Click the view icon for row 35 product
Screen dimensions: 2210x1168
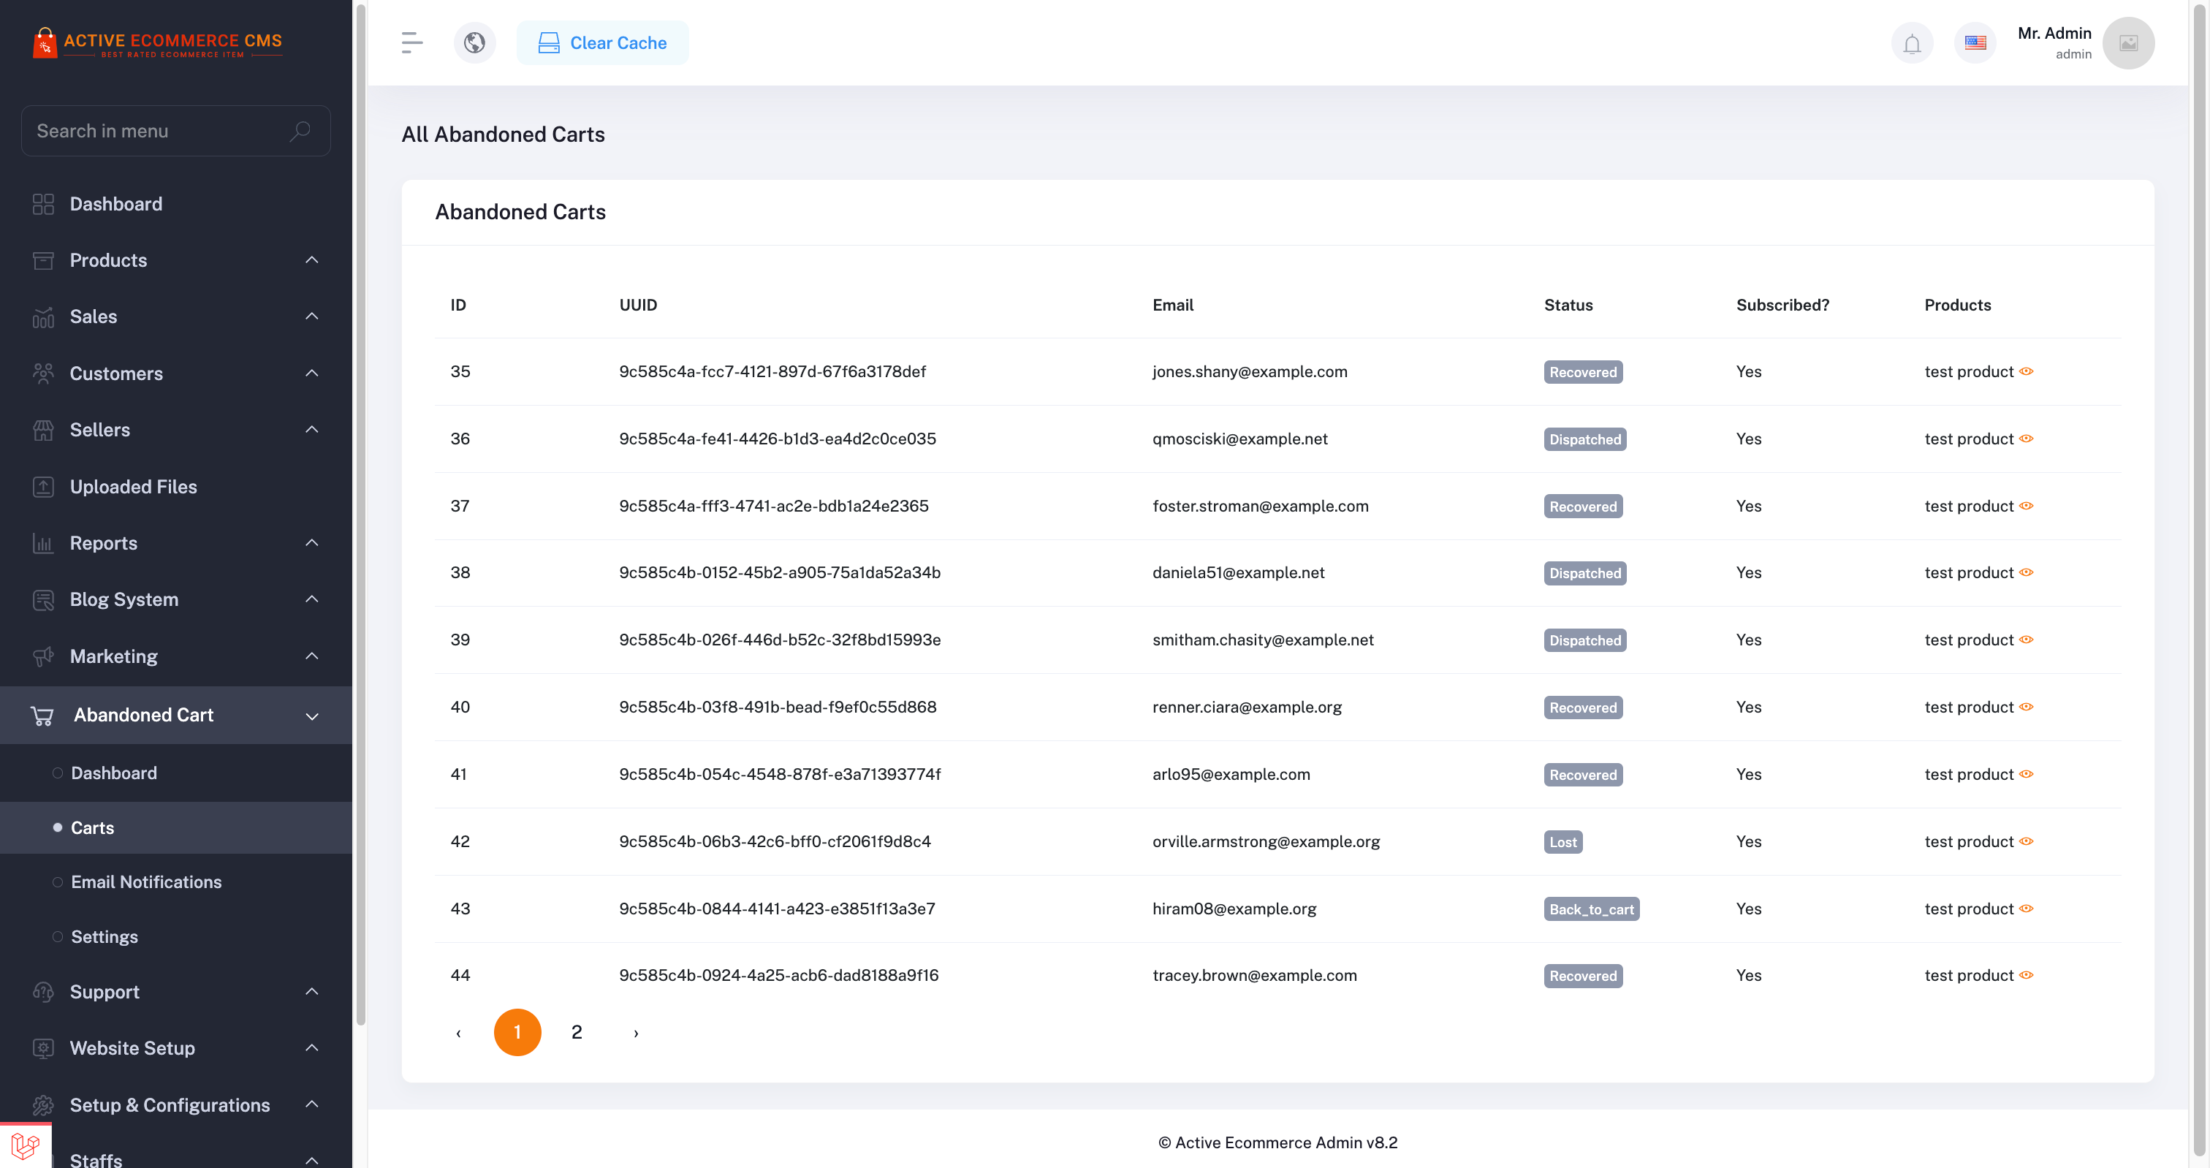point(2029,371)
